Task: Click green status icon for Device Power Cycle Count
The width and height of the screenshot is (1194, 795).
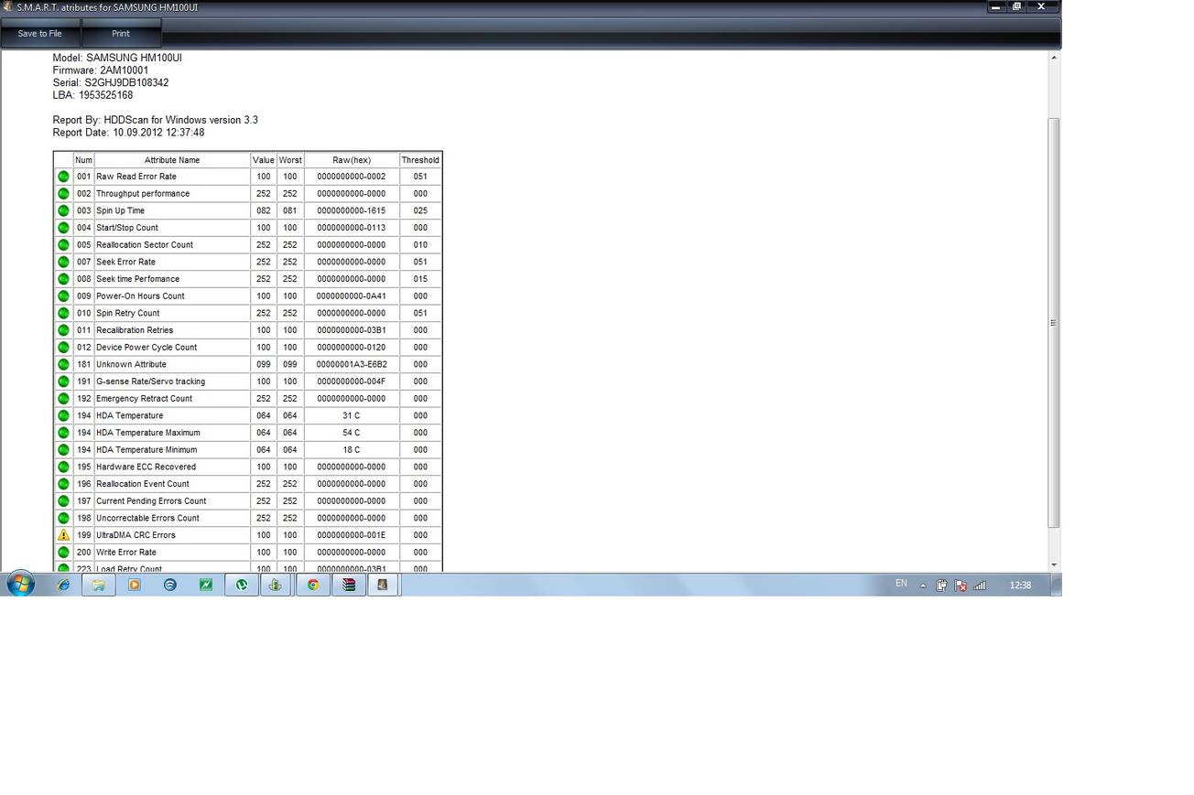Action: coord(63,348)
